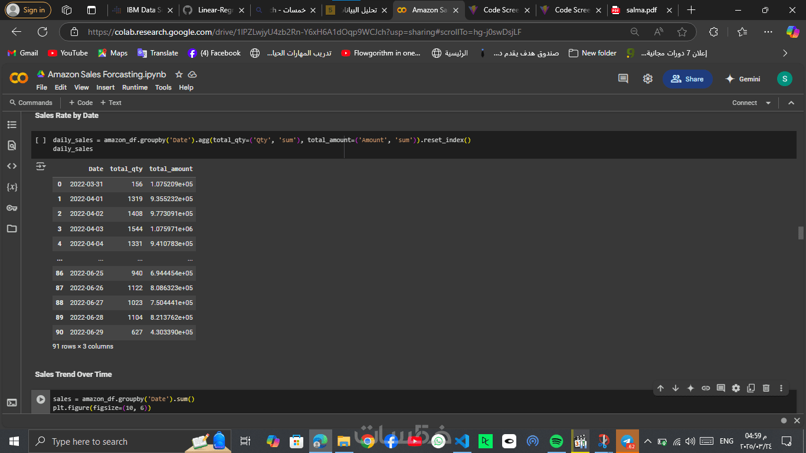Click the notebook vertical scrollbar thumb
Viewport: 806px width, 453px height.
click(801, 233)
